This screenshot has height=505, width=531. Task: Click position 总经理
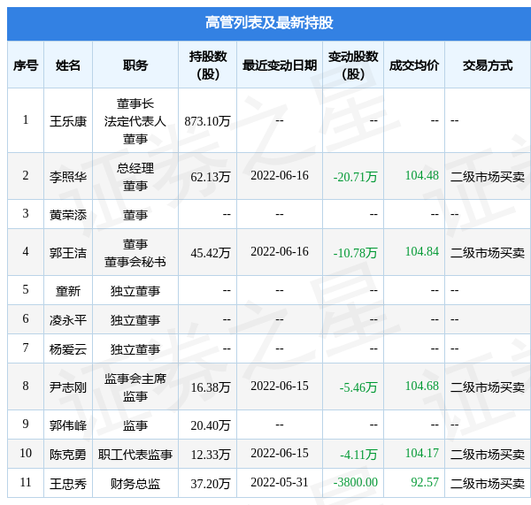(135, 168)
